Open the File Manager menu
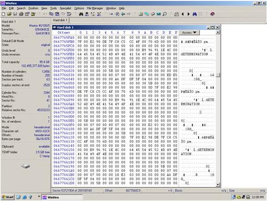The height and width of the screenshot is (201, 267). click(x=95, y=8)
